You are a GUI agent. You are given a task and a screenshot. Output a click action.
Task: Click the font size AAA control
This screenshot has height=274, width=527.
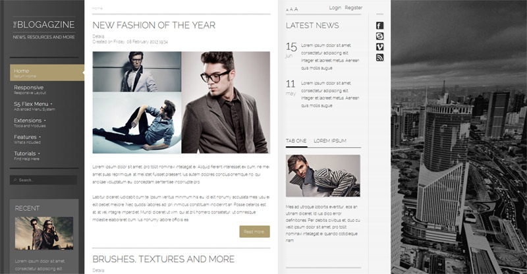[x=292, y=9]
